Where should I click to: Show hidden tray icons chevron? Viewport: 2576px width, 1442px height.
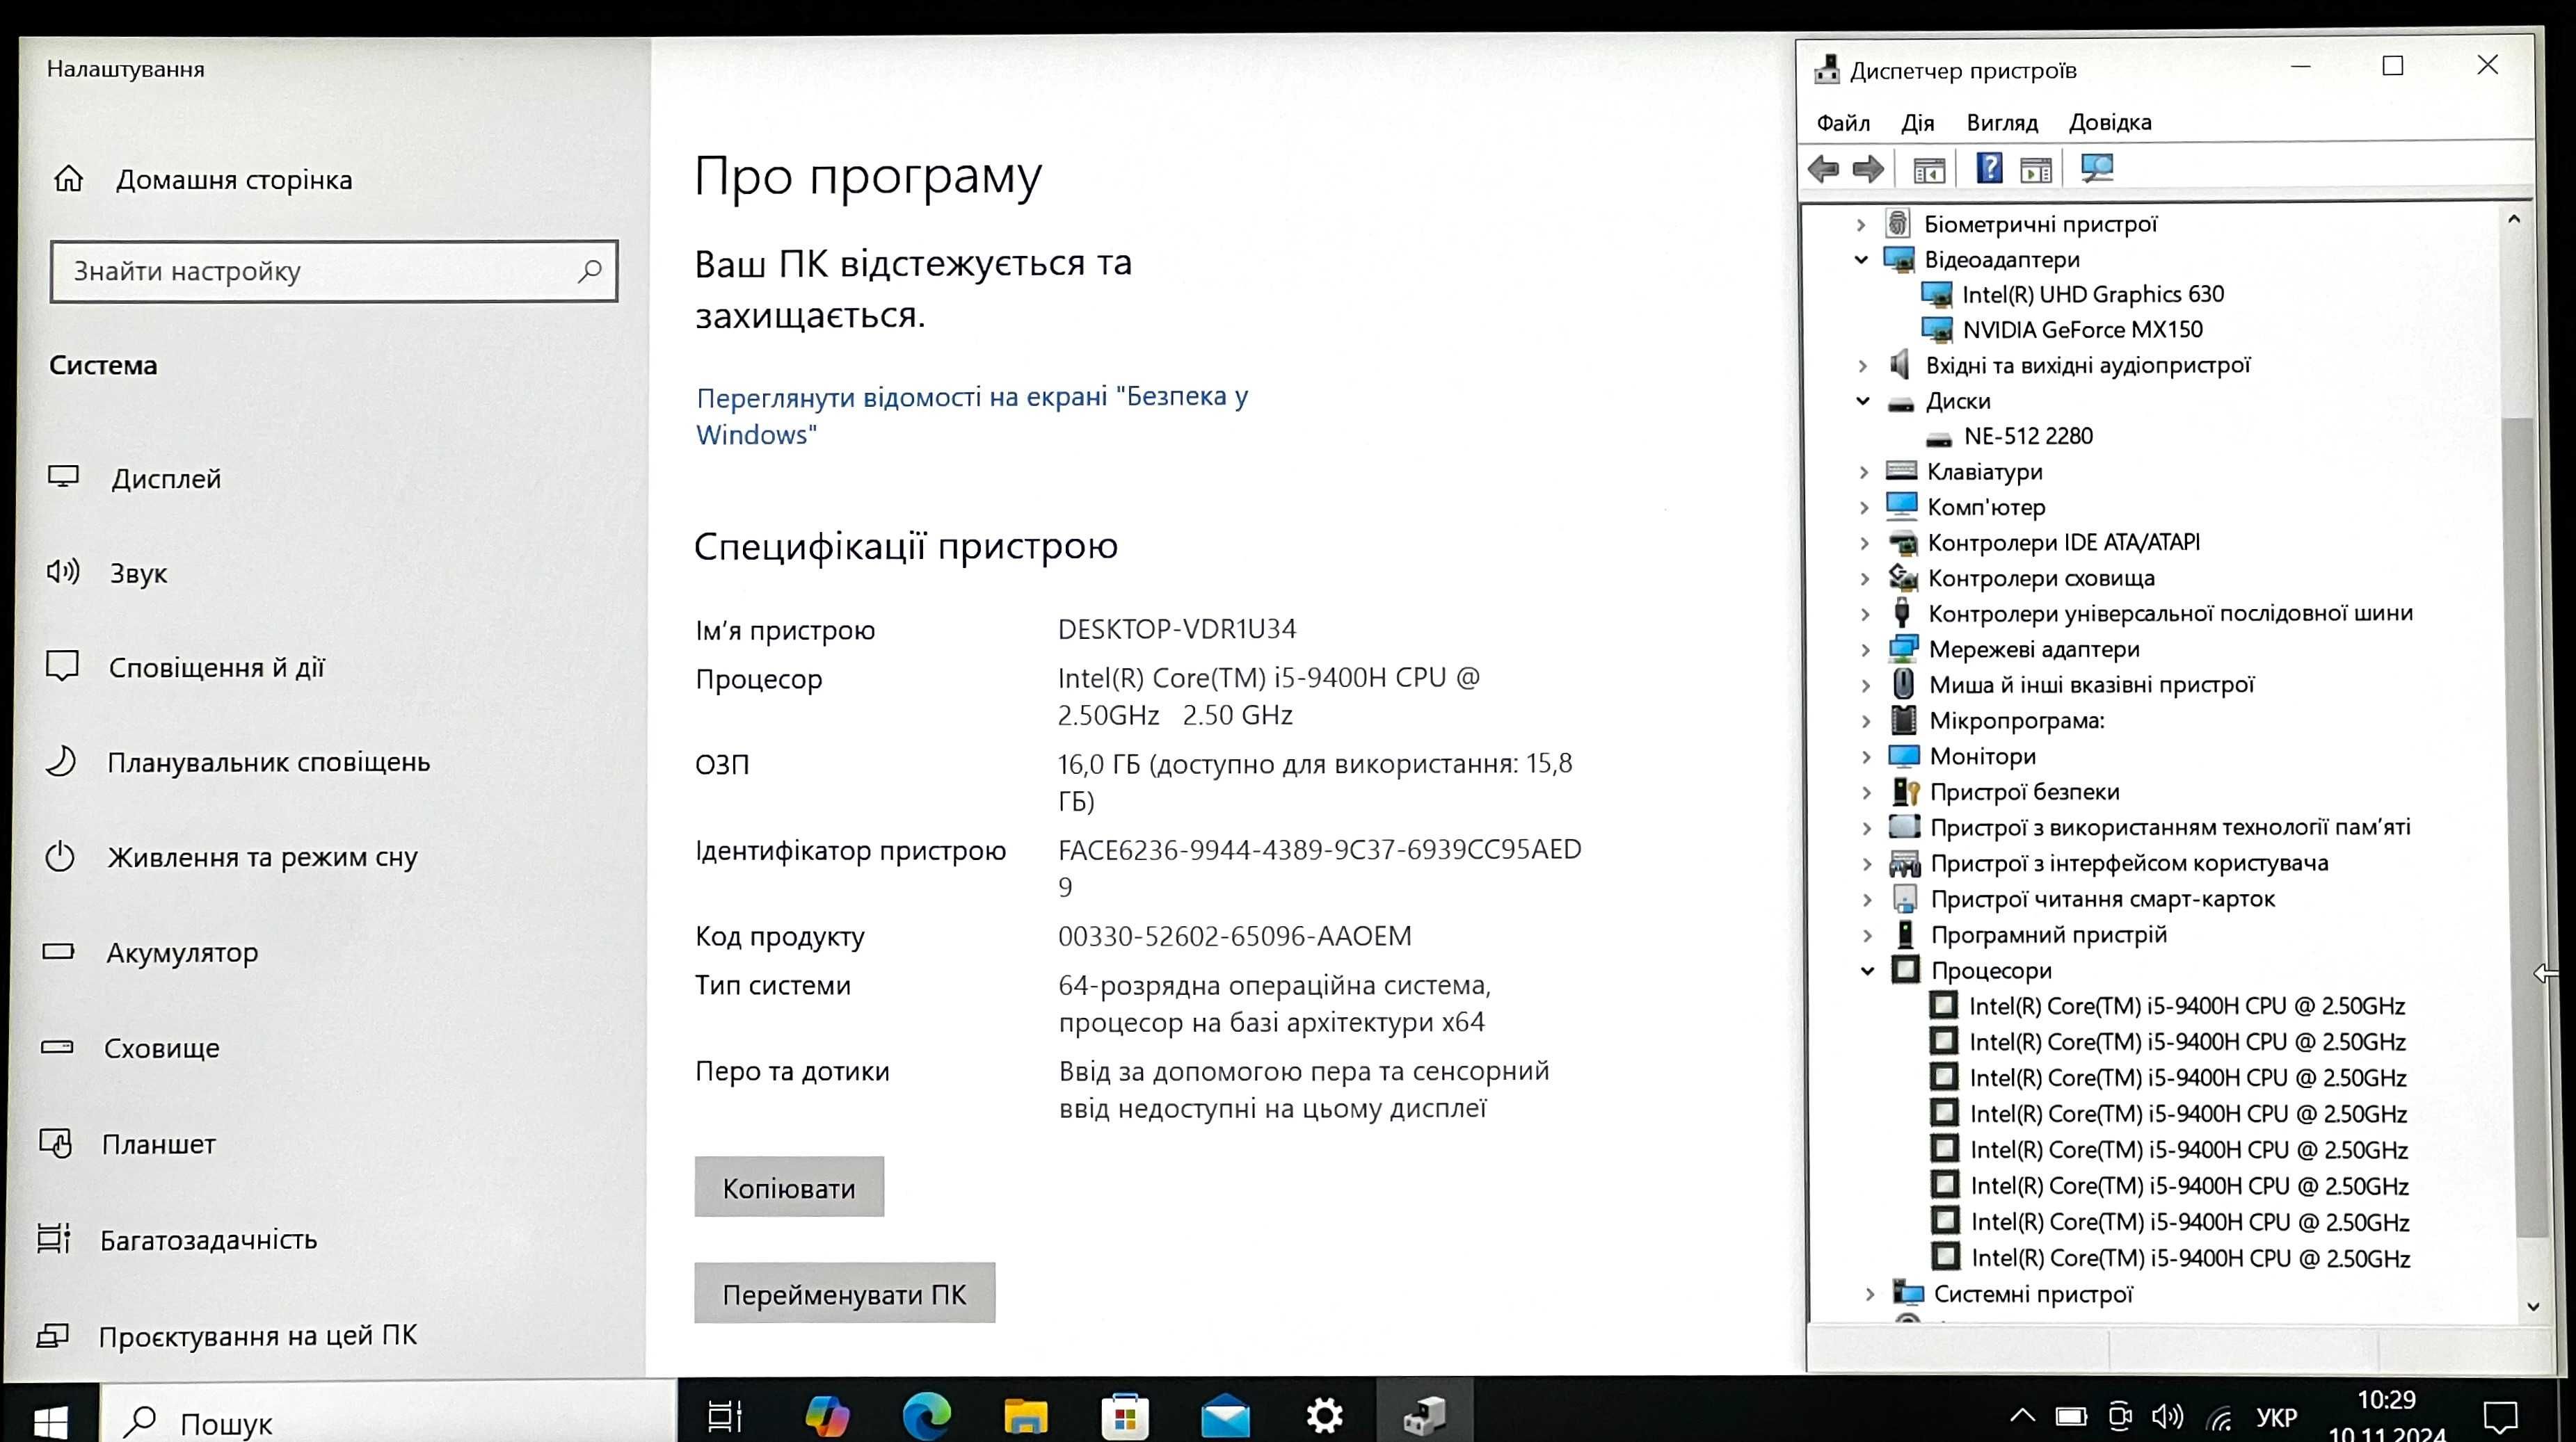coord(2022,1415)
